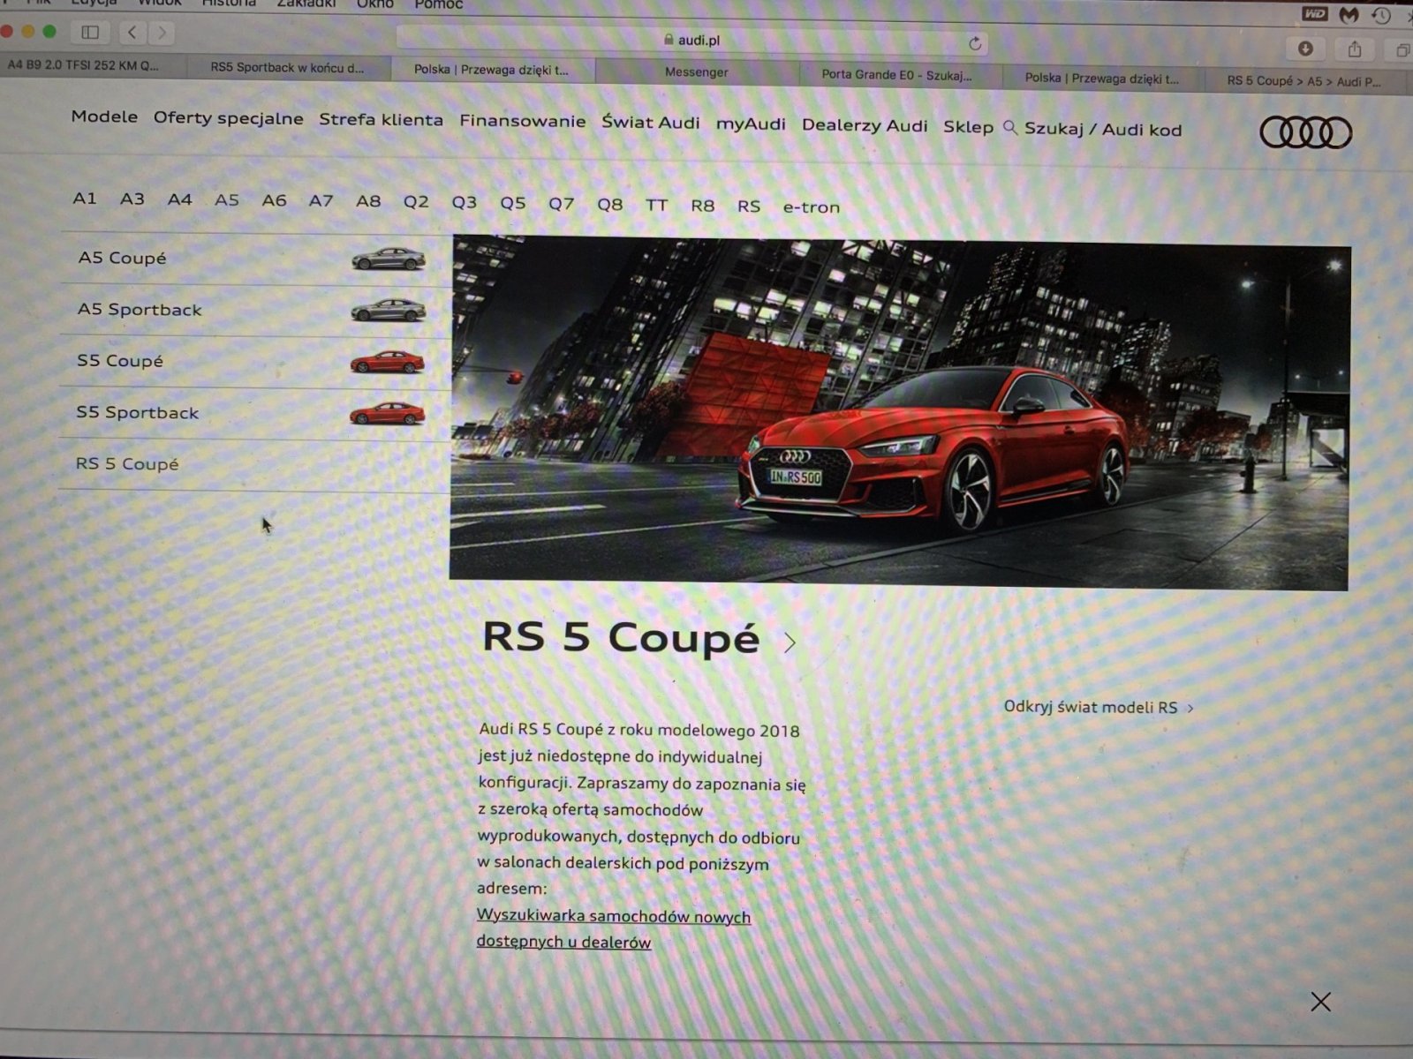The height and width of the screenshot is (1059, 1413).
Task: Toggle the Safari sidebar button
Action: (90, 33)
